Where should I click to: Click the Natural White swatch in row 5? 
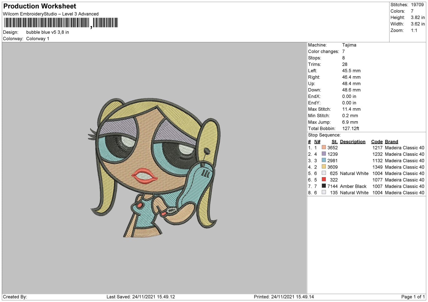pyautogui.click(x=324, y=173)
